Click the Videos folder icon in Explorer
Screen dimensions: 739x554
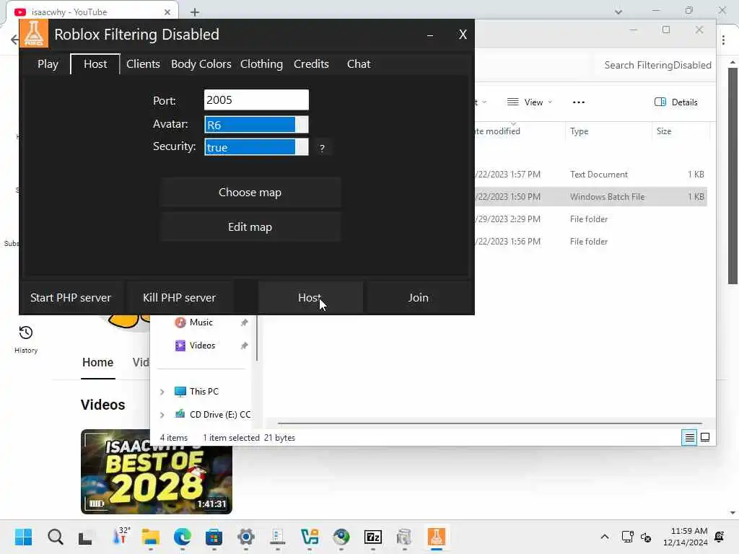(180, 346)
